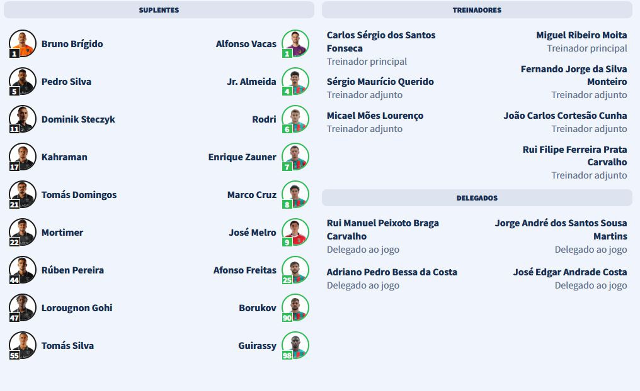The image size is (640, 391).
Task: Open Borukov's player profile
Action: coord(257,308)
